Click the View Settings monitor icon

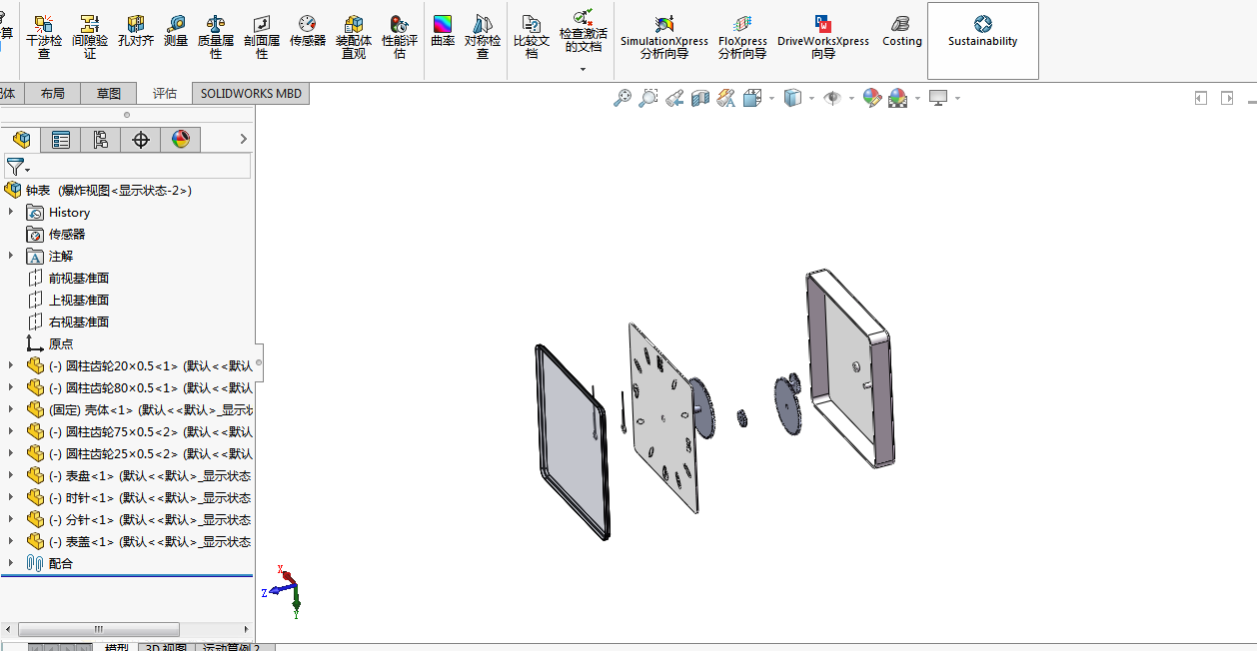click(938, 98)
